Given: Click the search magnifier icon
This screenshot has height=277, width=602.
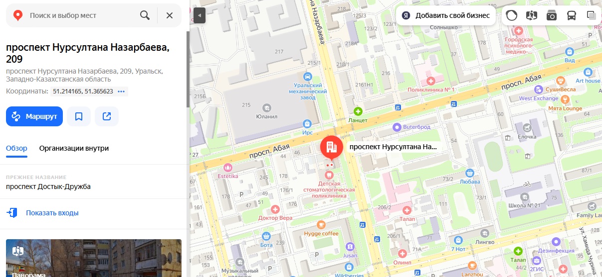Looking at the screenshot, I should click(145, 15).
